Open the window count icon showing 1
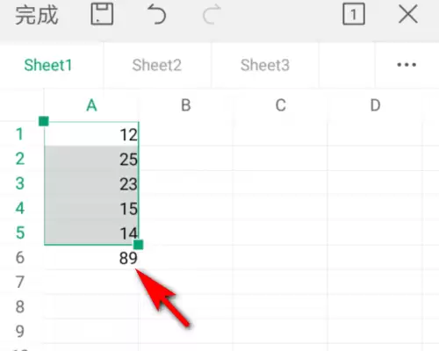The image size is (439, 351). [x=354, y=14]
